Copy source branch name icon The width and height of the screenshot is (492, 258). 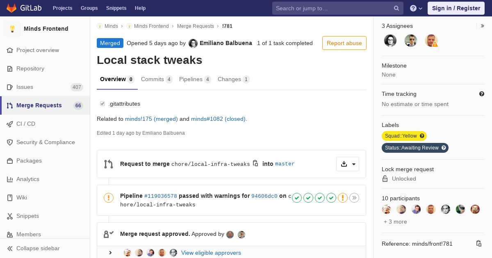point(255,163)
